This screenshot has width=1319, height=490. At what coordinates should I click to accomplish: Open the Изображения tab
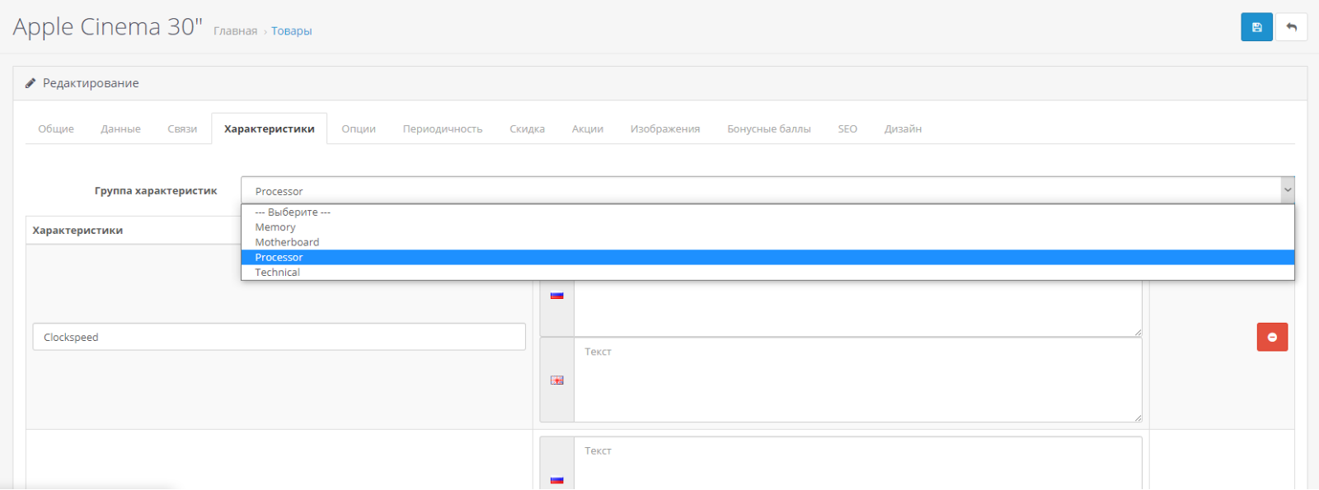point(665,129)
